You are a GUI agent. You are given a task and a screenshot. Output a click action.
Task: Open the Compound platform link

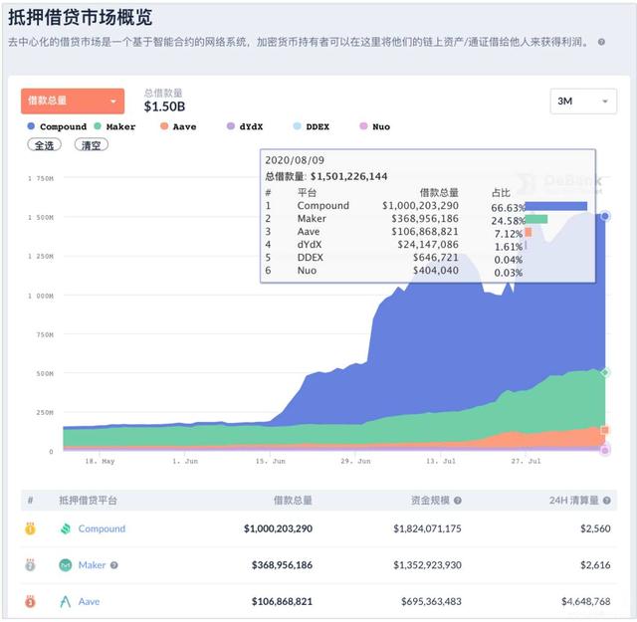click(102, 528)
